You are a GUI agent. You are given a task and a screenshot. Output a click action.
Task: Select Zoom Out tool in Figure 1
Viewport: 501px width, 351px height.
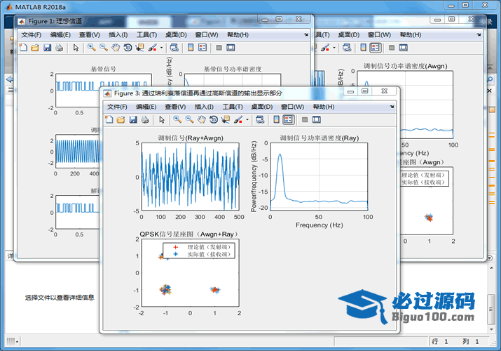coord(103,48)
